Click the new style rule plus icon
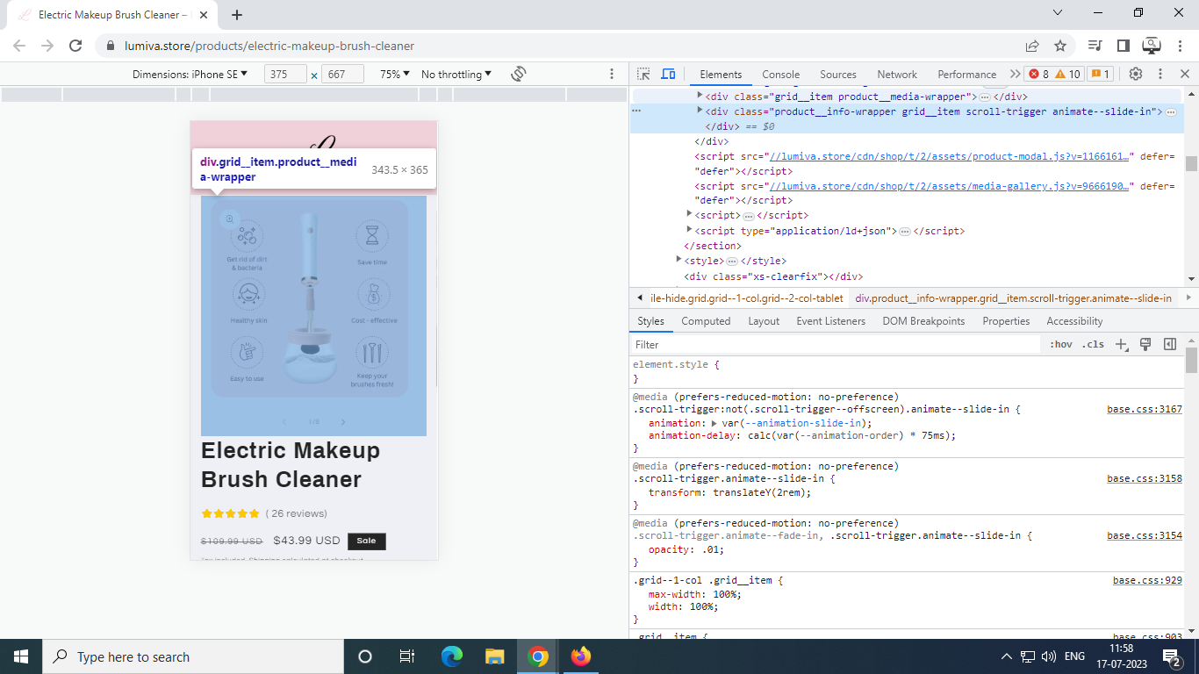This screenshot has width=1199, height=674. [x=1121, y=345]
